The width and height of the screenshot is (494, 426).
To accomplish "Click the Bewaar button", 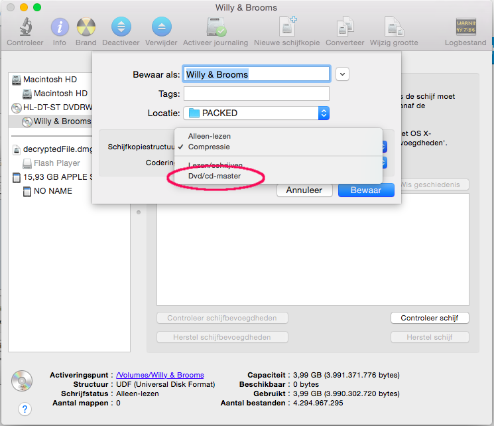I will coord(366,190).
